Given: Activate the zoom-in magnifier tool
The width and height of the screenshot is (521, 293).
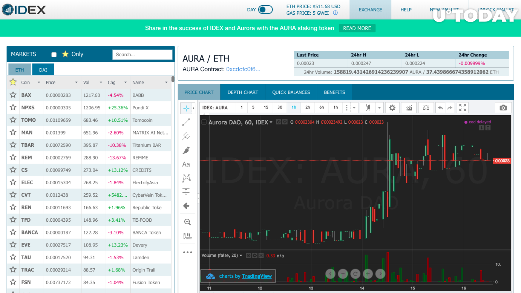Looking at the screenshot, I should pyautogui.click(x=187, y=222).
